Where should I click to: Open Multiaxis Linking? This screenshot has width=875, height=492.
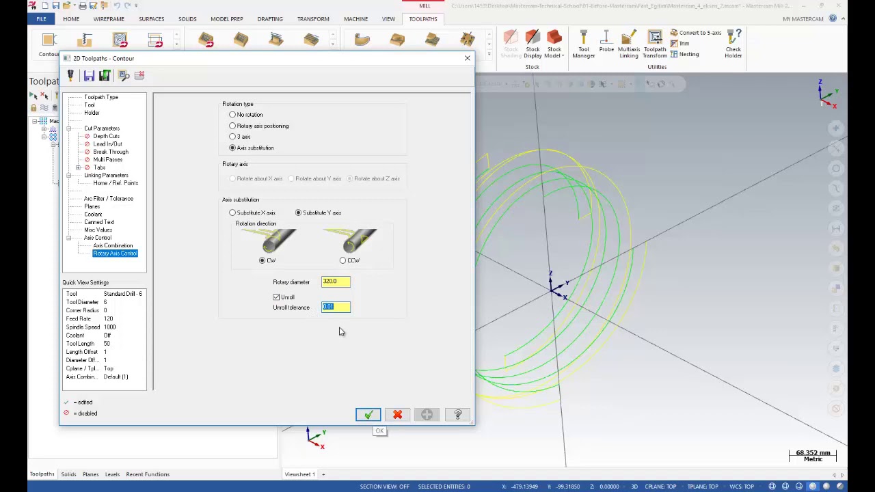pyautogui.click(x=628, y=44)
